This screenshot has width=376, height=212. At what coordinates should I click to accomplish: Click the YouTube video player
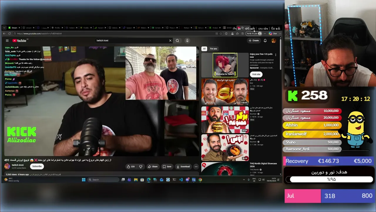[x=101, y=101]
